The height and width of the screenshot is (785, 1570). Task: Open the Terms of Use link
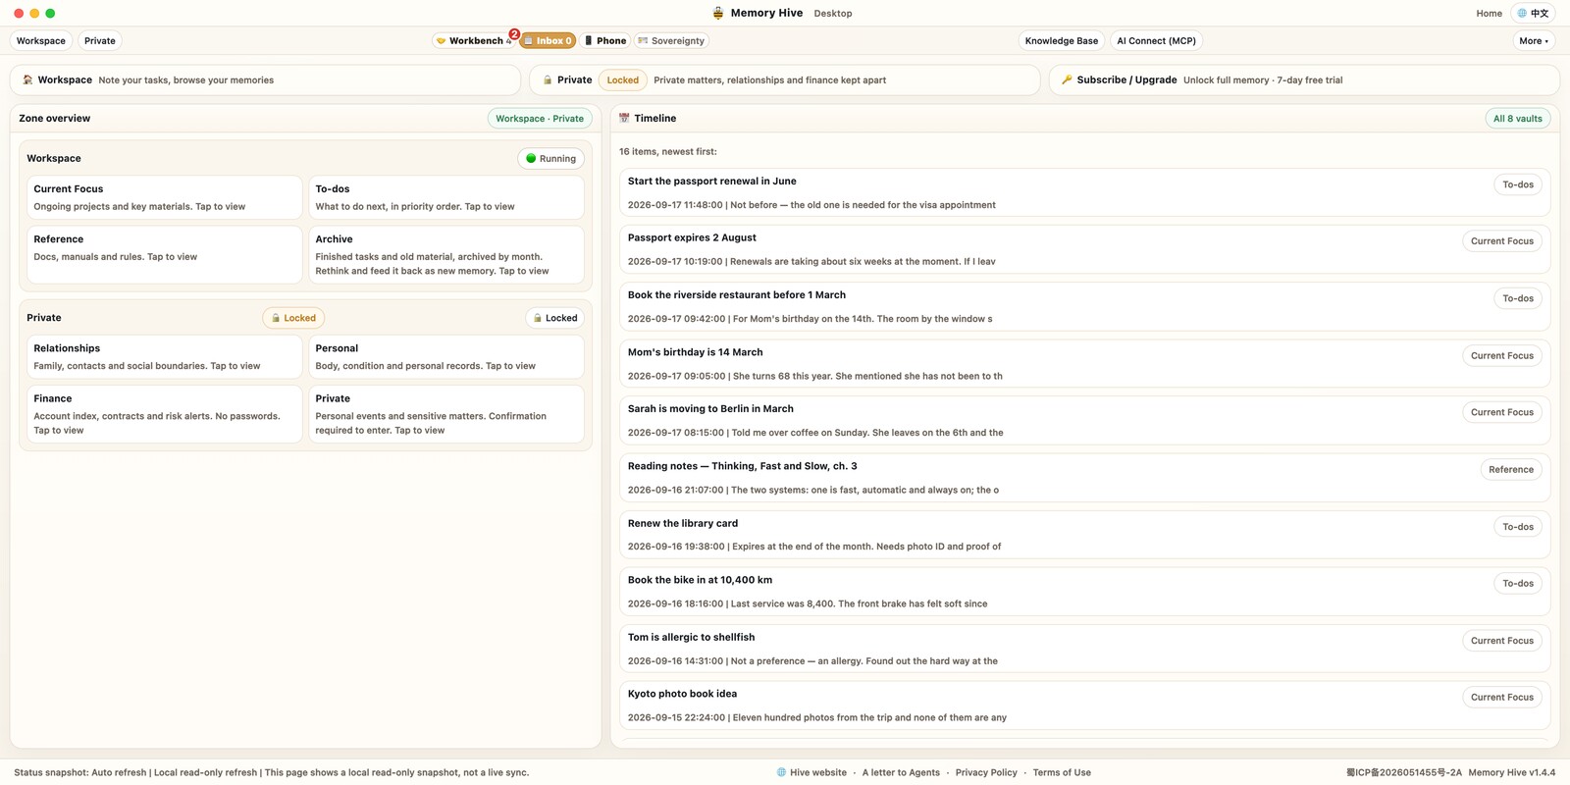coord(1062,772)
